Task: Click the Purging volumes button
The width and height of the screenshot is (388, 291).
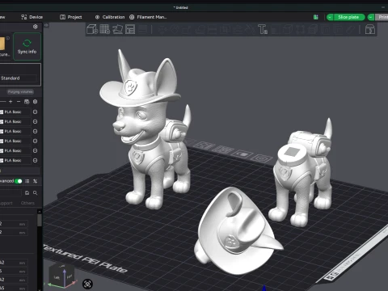Action: pos(20,91)
